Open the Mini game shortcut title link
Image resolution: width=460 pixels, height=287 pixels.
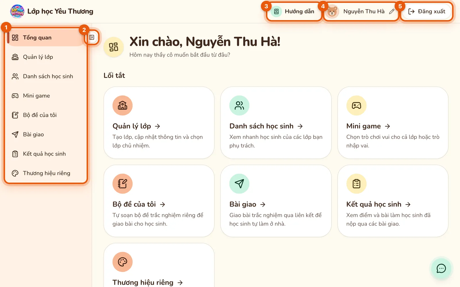pos(368,126)
